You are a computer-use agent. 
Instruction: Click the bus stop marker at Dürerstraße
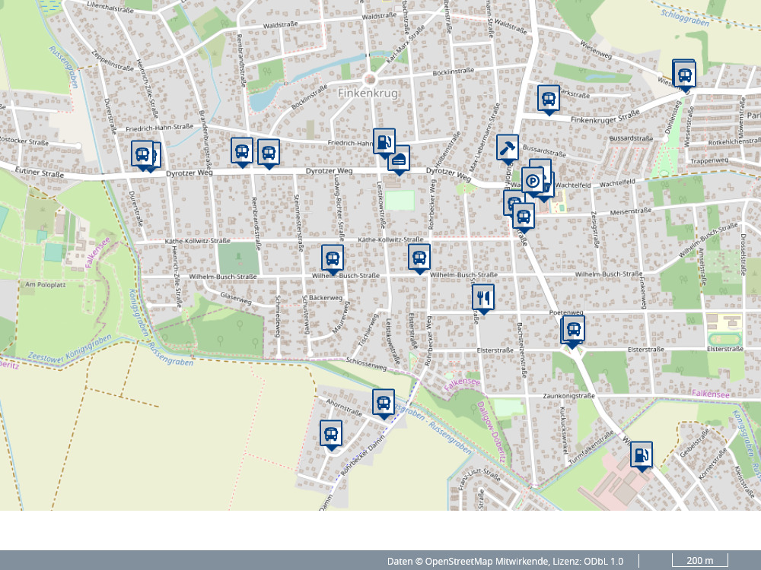[x=142, y=154]
